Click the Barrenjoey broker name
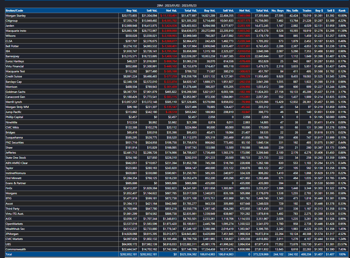 point(12,56)
